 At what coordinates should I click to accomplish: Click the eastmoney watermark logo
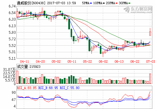click(x=138, y=10)
